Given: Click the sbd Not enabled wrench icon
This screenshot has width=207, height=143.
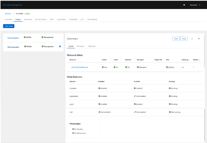Looking at the screenshot, I should click(x=135, y=112).
